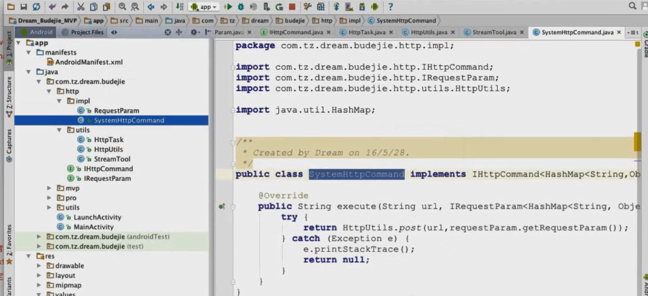Click the Cut scissors icon
The image size is (648, 296).
[x=81, y=7]
